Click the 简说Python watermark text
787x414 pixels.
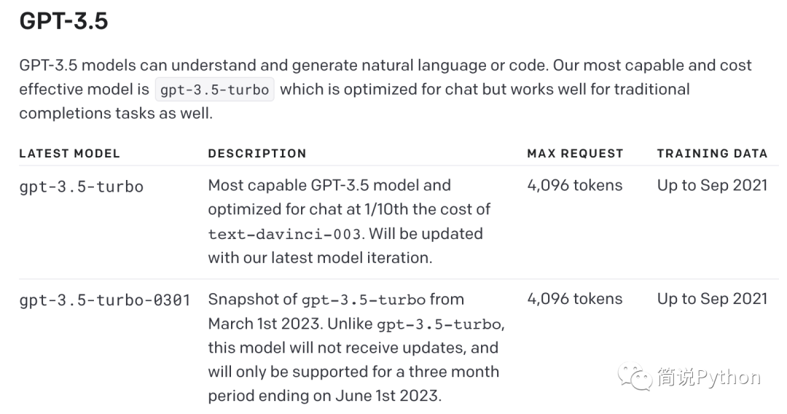coord(709,378)
